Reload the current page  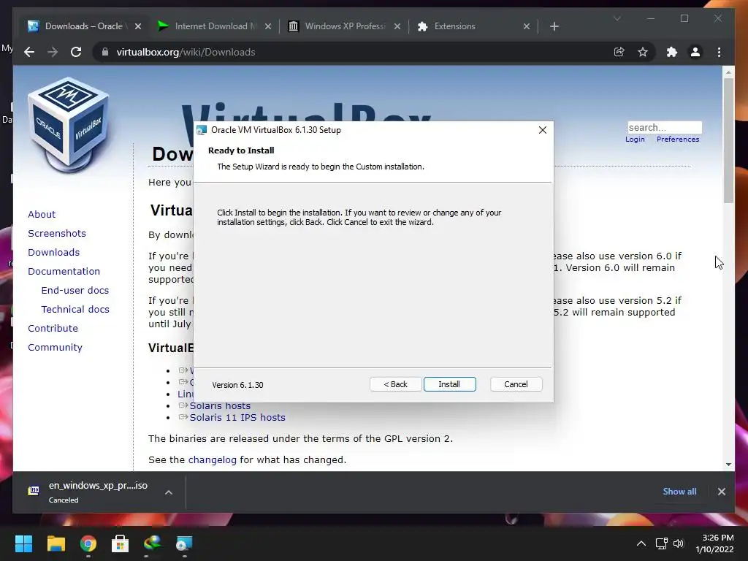click(x=76, y=52)
